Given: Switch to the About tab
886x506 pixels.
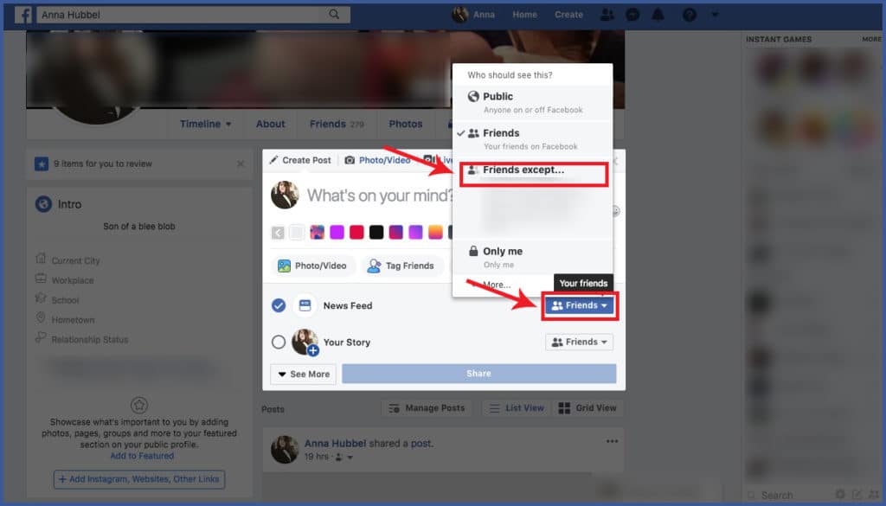Looking at the screenshot, I should pos(270,124).
